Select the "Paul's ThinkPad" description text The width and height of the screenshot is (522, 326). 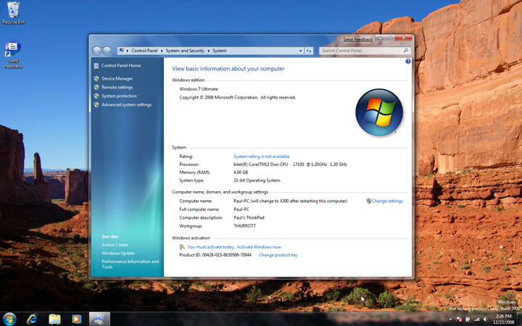click(x=249, y=217)
